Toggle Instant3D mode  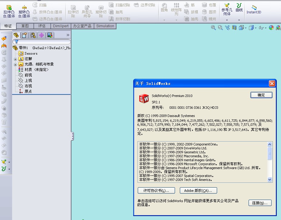254,9
